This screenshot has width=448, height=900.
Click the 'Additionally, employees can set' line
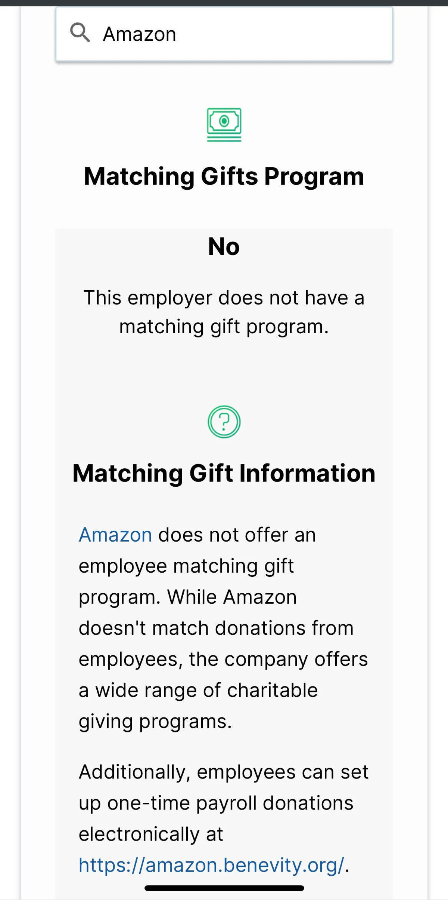224,772
